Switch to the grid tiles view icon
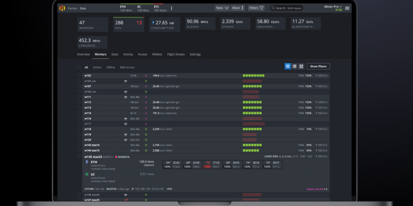413x206 pixels. point(301,66)
